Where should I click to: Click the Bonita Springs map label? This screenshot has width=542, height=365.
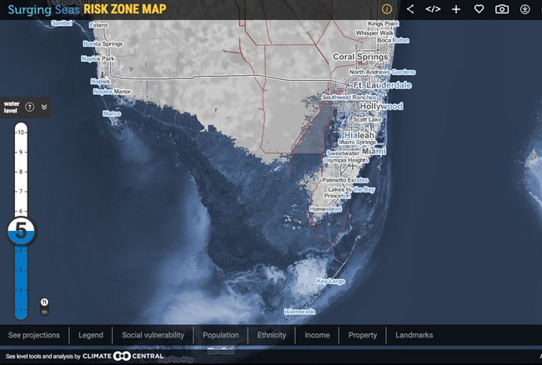(x=103, y=44)
